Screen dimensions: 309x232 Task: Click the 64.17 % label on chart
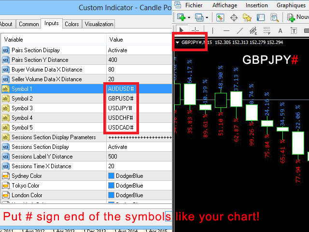[x=190, y=72]
